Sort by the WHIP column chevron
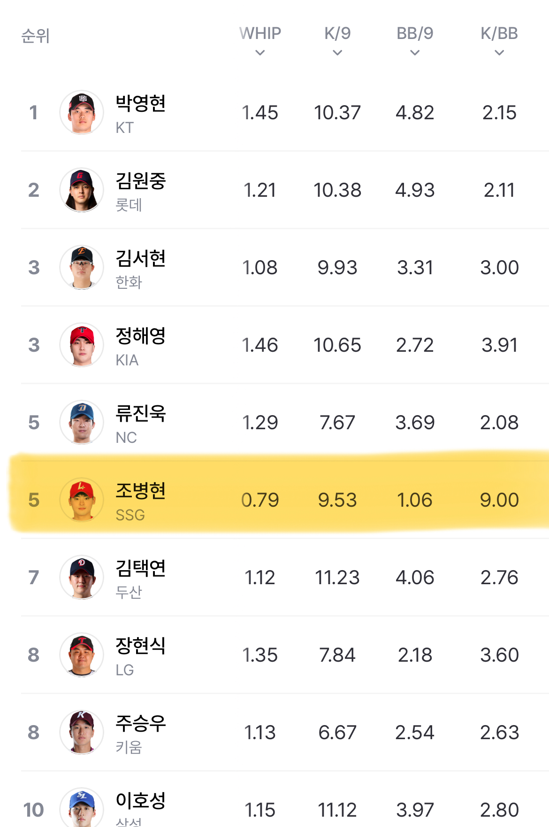549x827 pixels. (x=260, y=53)
